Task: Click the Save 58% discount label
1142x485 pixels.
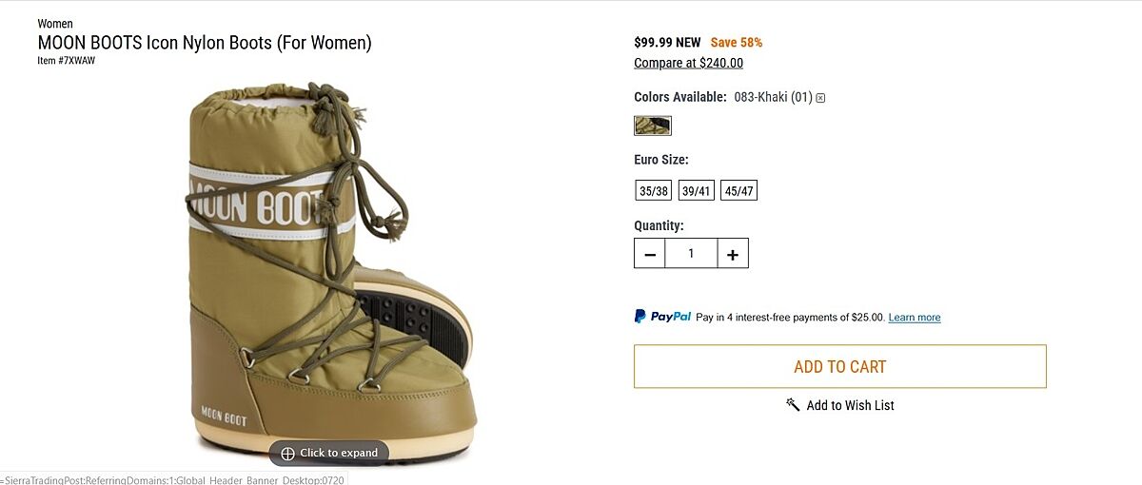Action: 736,43
